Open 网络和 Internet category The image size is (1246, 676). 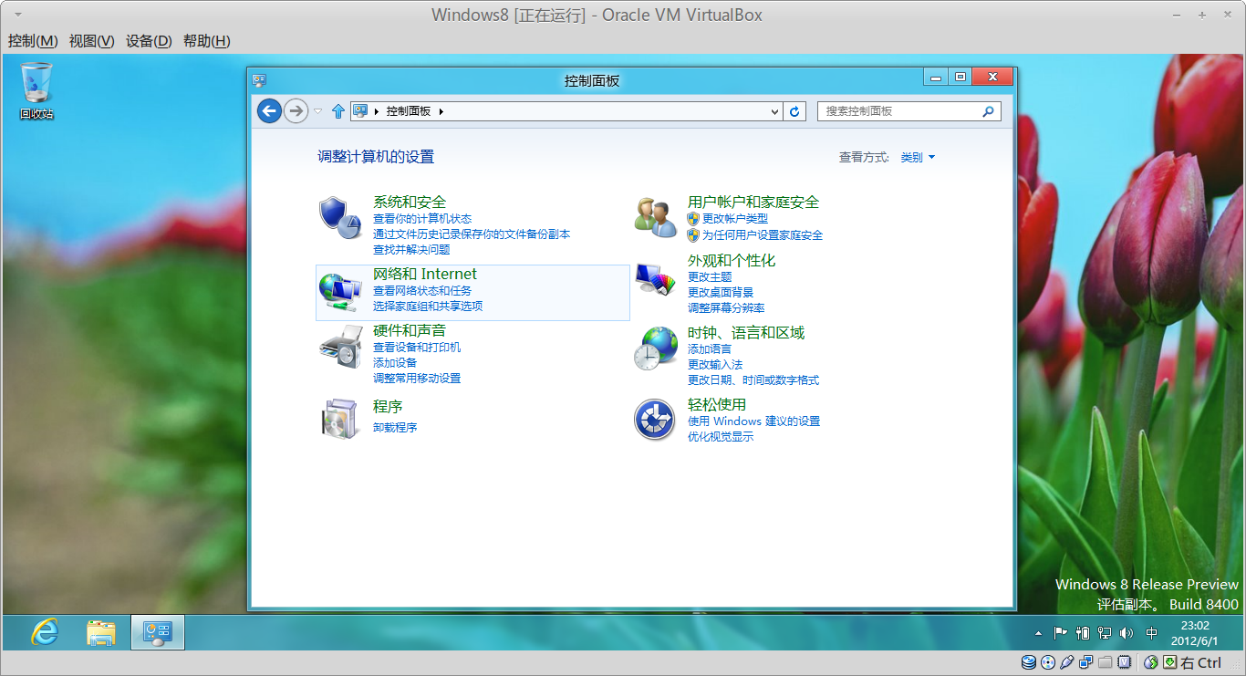click(425, 274)
